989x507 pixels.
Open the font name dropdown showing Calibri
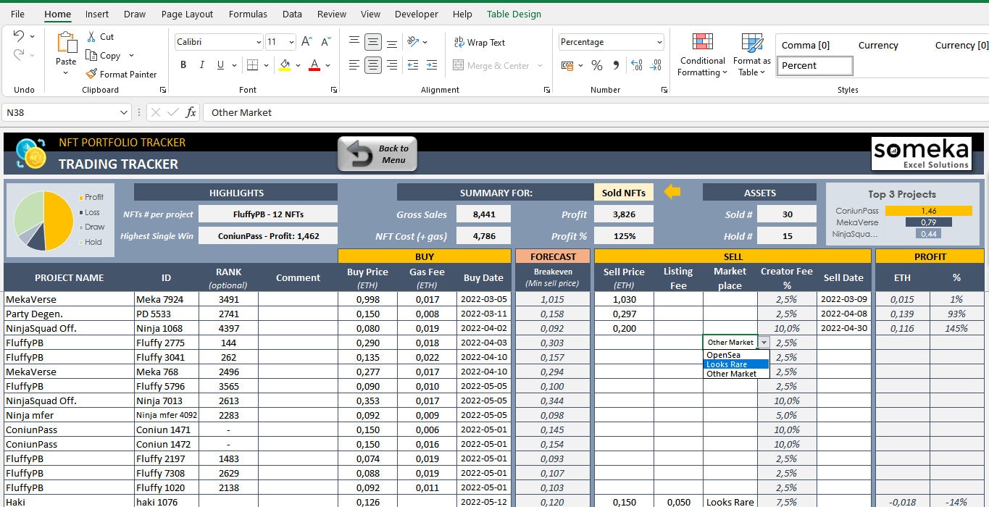click(x=214, y=41)
